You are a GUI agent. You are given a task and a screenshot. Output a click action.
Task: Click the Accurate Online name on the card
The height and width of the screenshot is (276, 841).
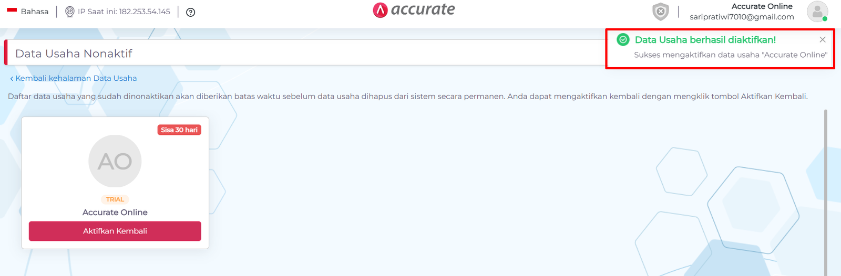pyautogui.click(x=115, y=213)
